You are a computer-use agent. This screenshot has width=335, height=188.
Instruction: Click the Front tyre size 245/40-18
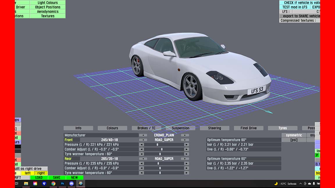click(x=109, y=140)
